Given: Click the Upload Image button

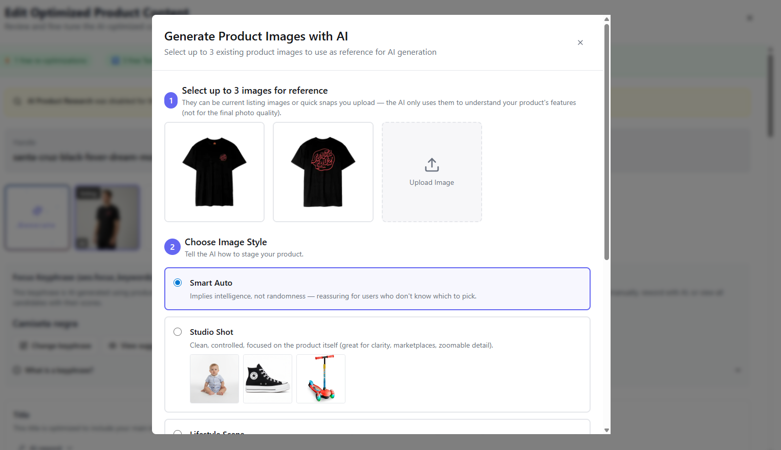Looking at the screenshot, I should point(431,172).
